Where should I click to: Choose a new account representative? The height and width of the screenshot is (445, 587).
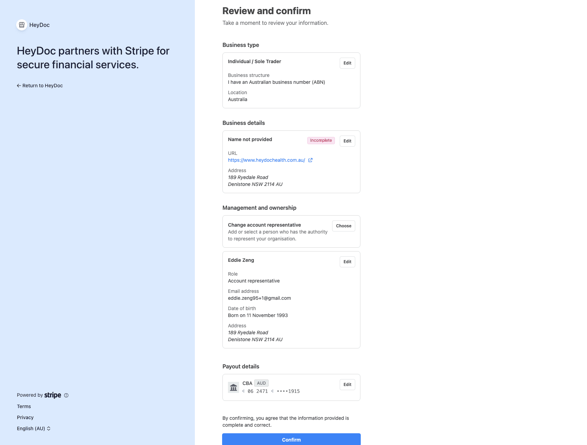click(x=343, y=226)
